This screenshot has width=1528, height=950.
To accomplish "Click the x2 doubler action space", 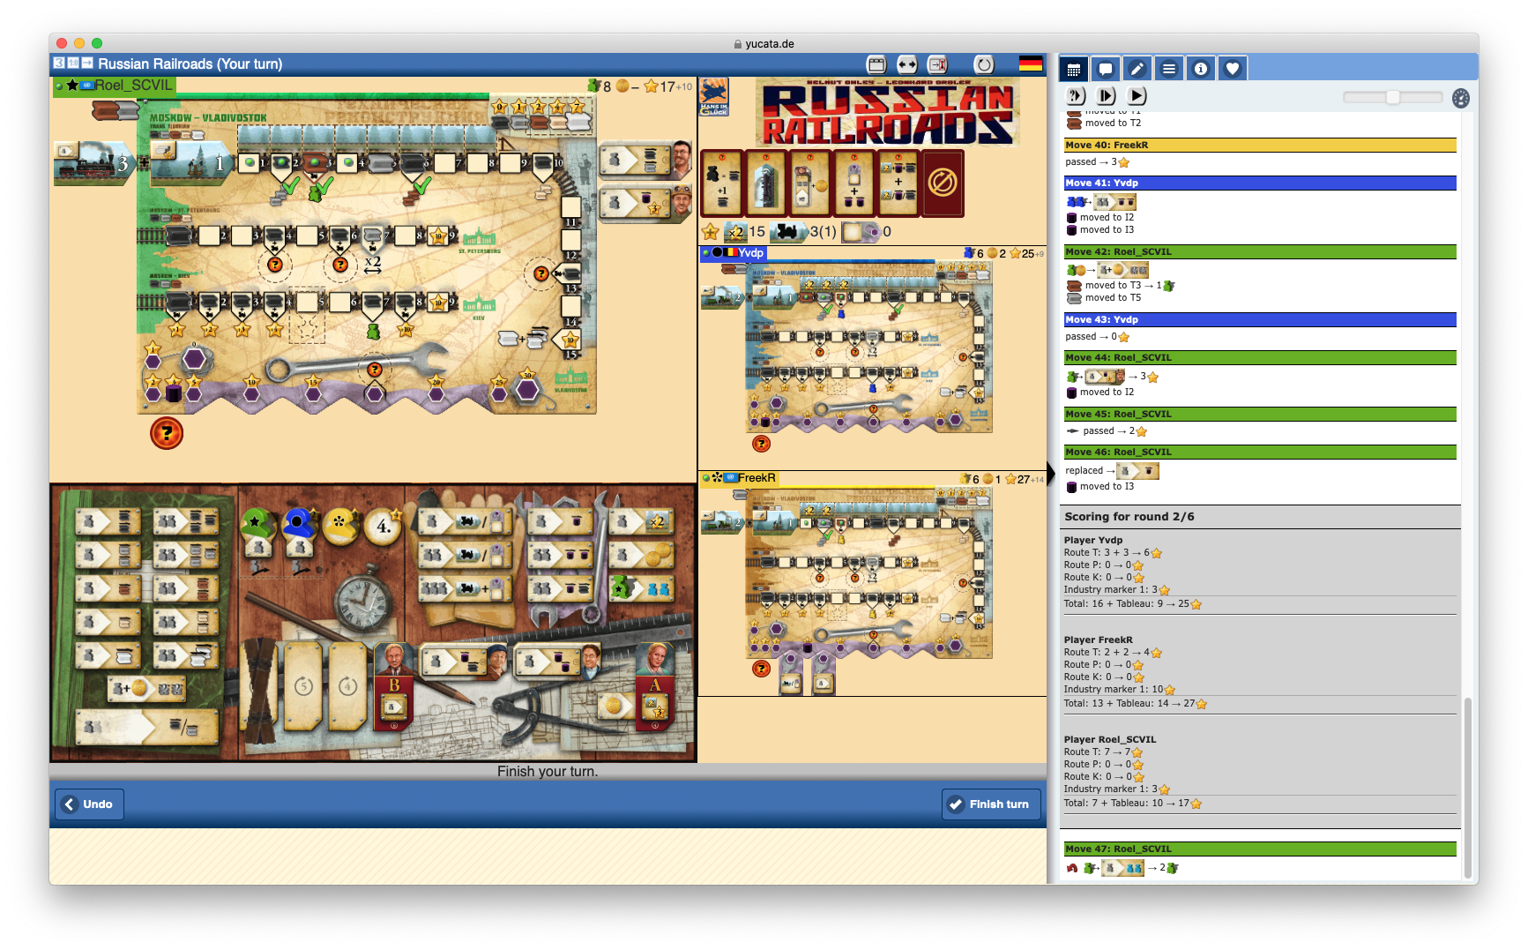I will pyautogui.click(x=641, y=522).
